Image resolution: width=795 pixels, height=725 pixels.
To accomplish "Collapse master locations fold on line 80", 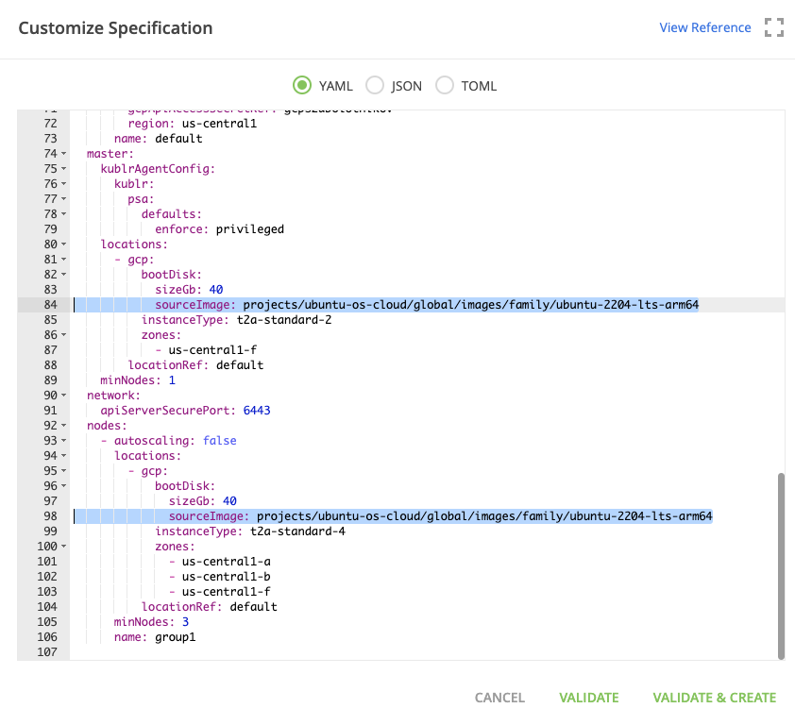I will (64, 244).
